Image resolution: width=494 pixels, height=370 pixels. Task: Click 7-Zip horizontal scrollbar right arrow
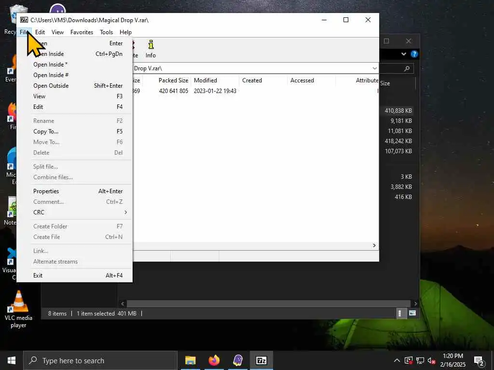(374, 245)
